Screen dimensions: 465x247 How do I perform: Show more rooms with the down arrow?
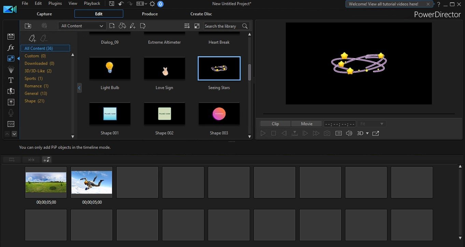coord(14,134)
